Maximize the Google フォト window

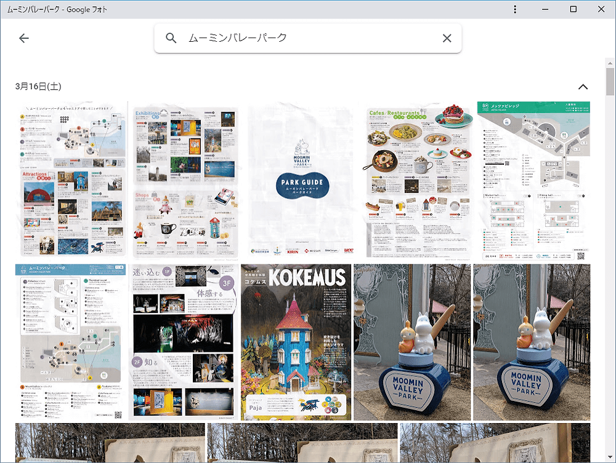tap(573, 9)
